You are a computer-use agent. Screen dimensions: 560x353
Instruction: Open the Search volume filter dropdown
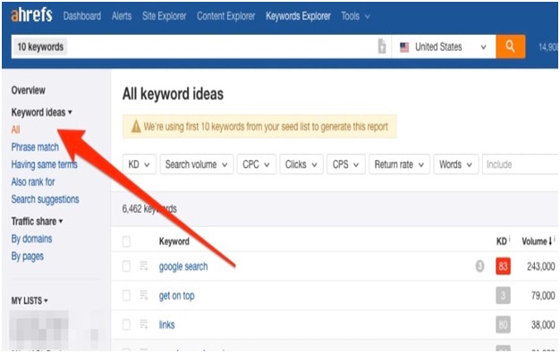point(197,164)
